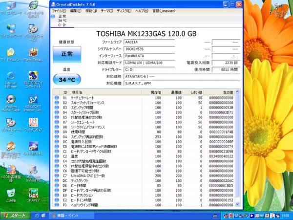293x220 pixels.
Task: Select the 代替処理済のセクタ数 row
Action: pos(144,117)
